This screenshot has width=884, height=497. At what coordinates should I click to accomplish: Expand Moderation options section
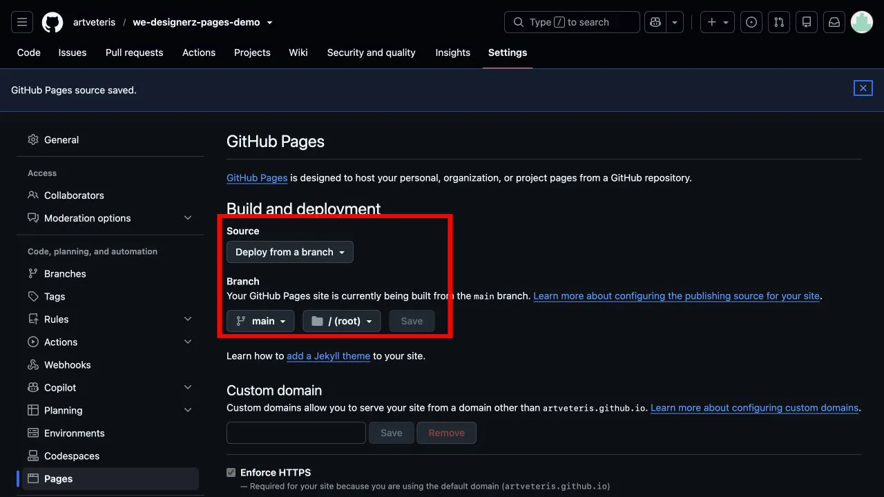(110, 218)
